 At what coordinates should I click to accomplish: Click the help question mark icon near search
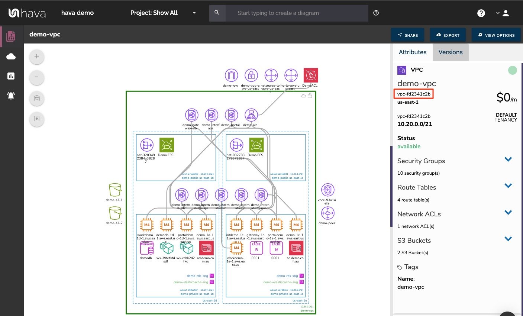[376, 13]
